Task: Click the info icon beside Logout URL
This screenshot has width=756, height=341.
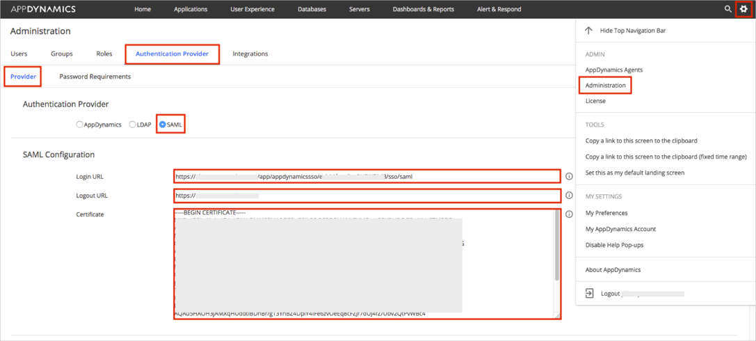Action: tap(569, 196)
